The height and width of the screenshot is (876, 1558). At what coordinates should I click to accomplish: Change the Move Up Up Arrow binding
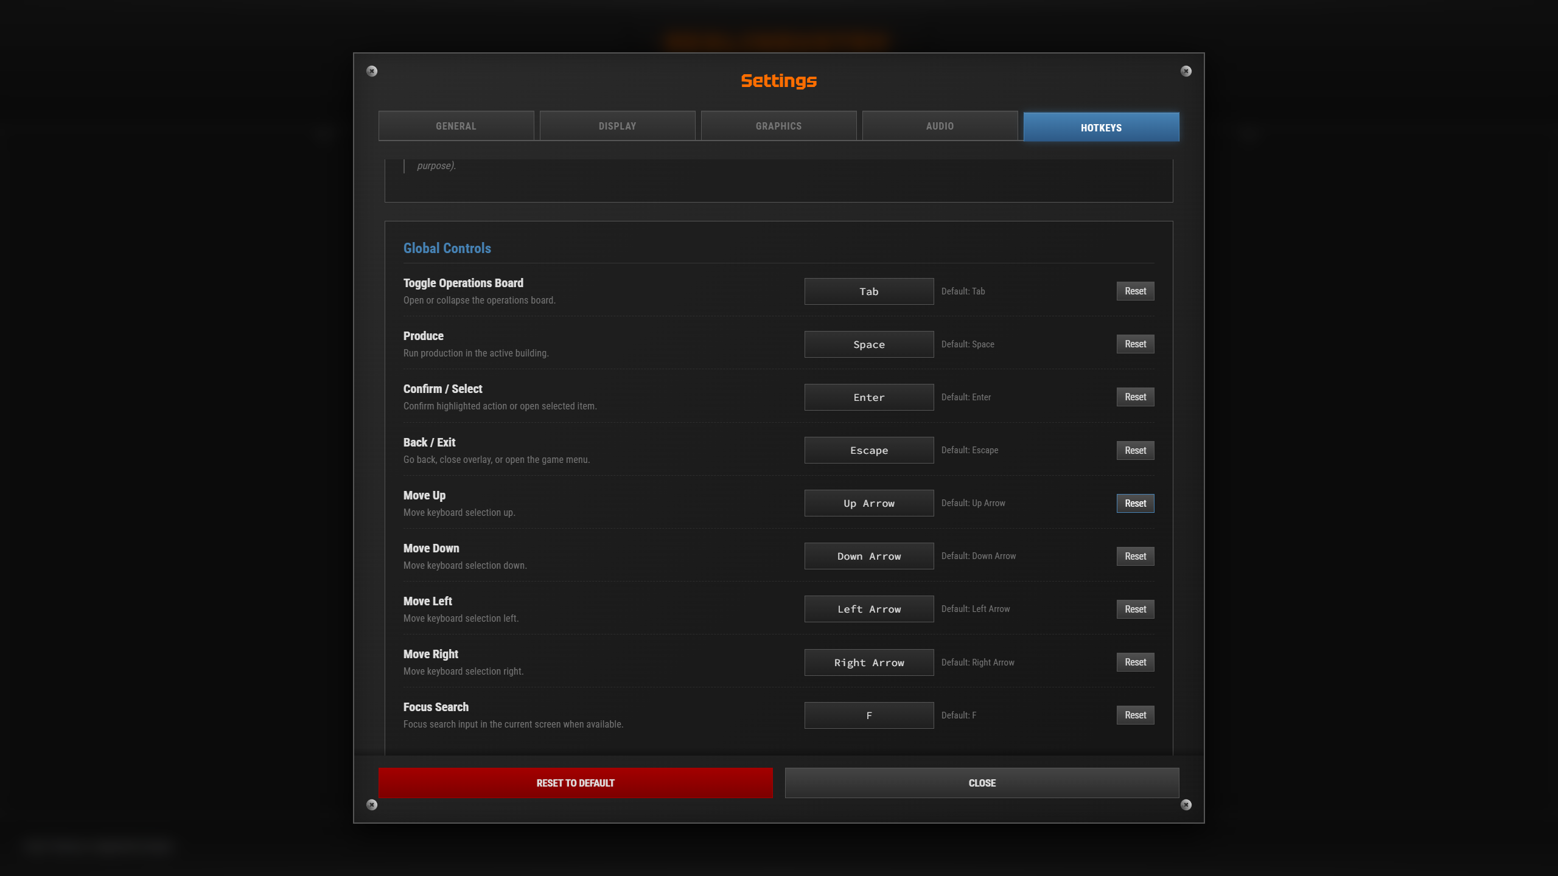pyautogui.click(x=869, y=503)
